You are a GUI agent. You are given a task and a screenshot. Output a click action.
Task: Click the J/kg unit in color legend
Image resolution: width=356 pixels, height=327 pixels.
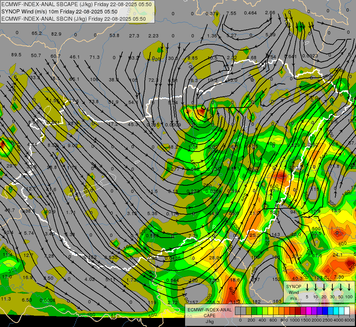click(x=209, y=322)
